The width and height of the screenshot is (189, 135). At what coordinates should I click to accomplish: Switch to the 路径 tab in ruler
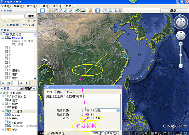[x=60, y=92]
